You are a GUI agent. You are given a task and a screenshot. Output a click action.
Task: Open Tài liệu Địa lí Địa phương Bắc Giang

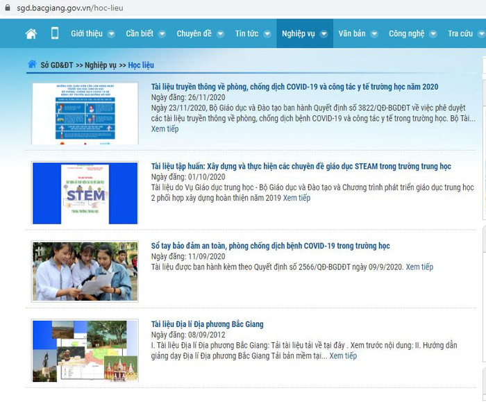[x=207, y=324]
